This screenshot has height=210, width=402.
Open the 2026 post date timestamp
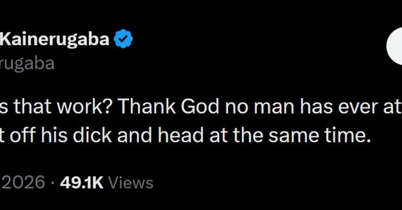point(22,183)
